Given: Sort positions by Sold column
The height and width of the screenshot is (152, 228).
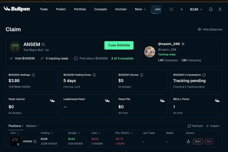Looking at the screenshot, I should tap(99, 133).
